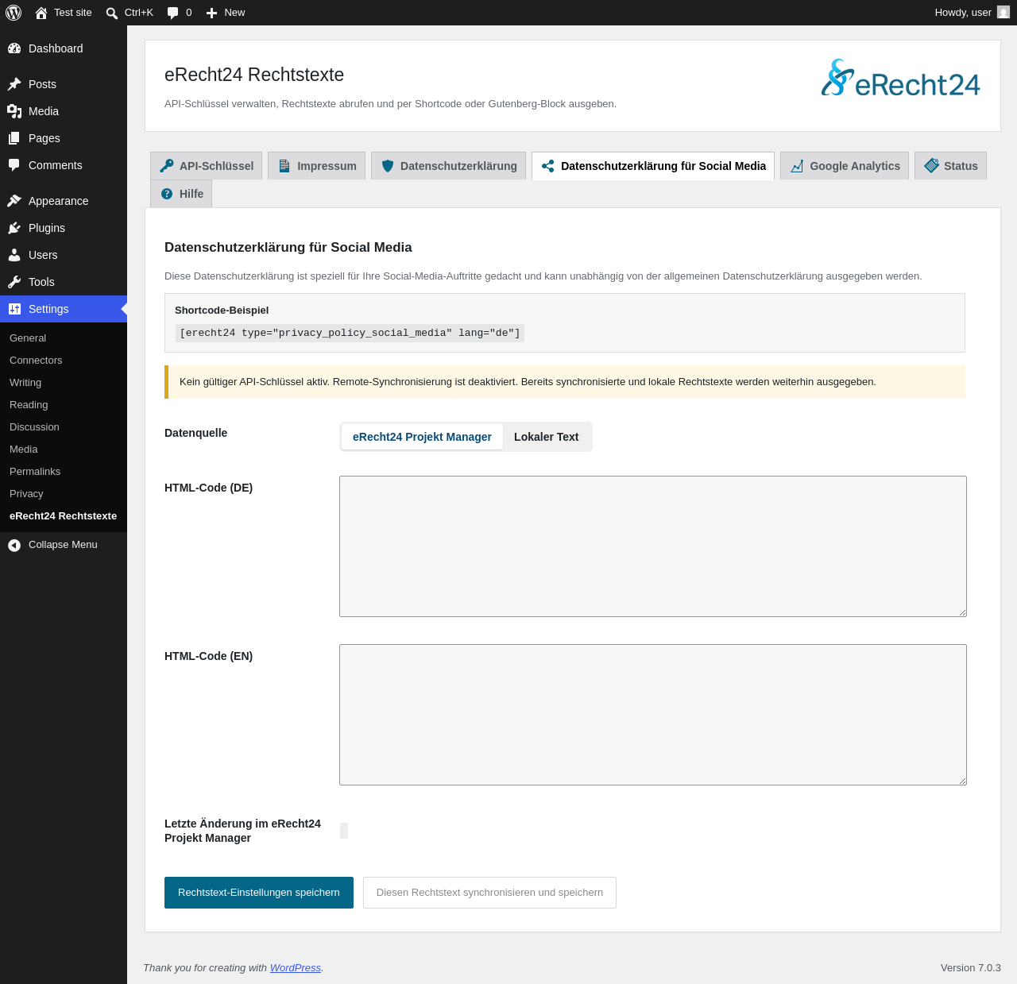Image resolution: width=1017 pixels, height=984 pixels.
Task: Open eRecht24 Rechtstexte submenu item
Action: [64, 516]
